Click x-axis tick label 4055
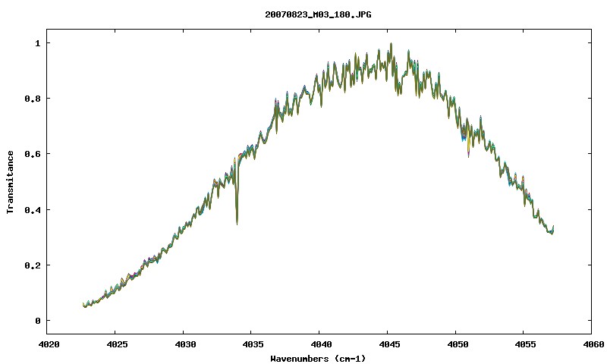The image size is (607, 364). (525, 344)
